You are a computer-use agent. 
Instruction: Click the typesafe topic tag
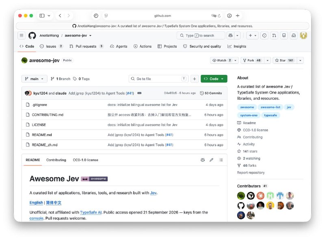coord(271,115)
